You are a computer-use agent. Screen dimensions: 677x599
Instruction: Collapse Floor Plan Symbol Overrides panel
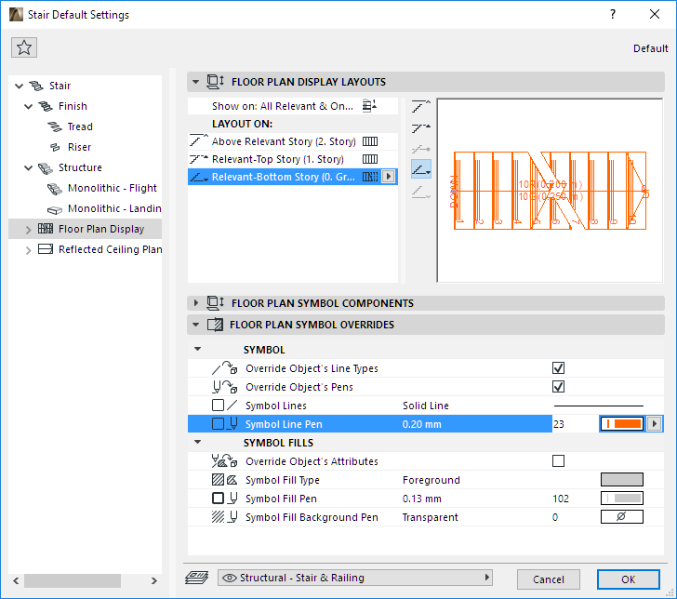[x=196, y=325]
